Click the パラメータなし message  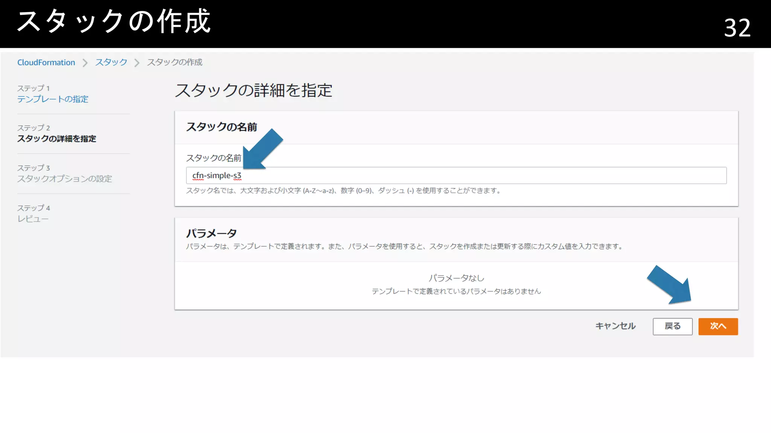[456, 278]
